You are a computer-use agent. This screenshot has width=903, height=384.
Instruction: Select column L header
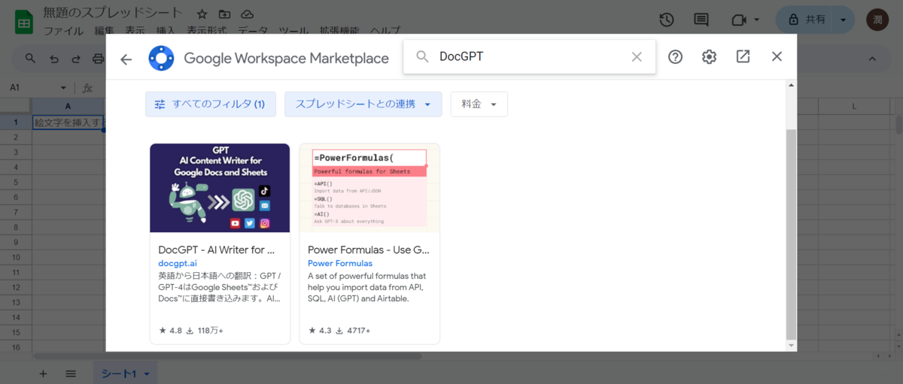[x=854, y=107]
